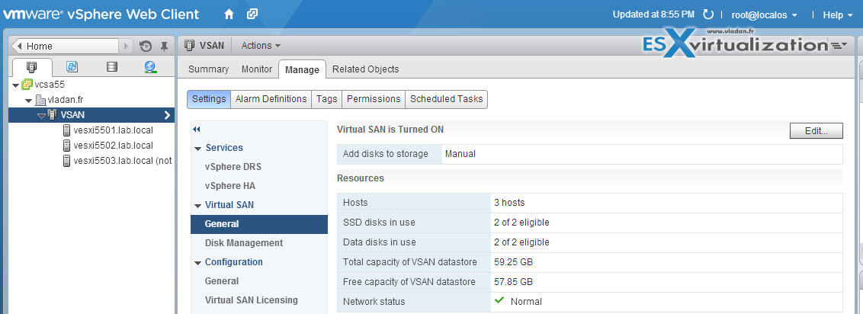Viewport: 863px width, 314px height.
Task: Select the Scheduled Tasks sub-tab
Action: (446, 99)
